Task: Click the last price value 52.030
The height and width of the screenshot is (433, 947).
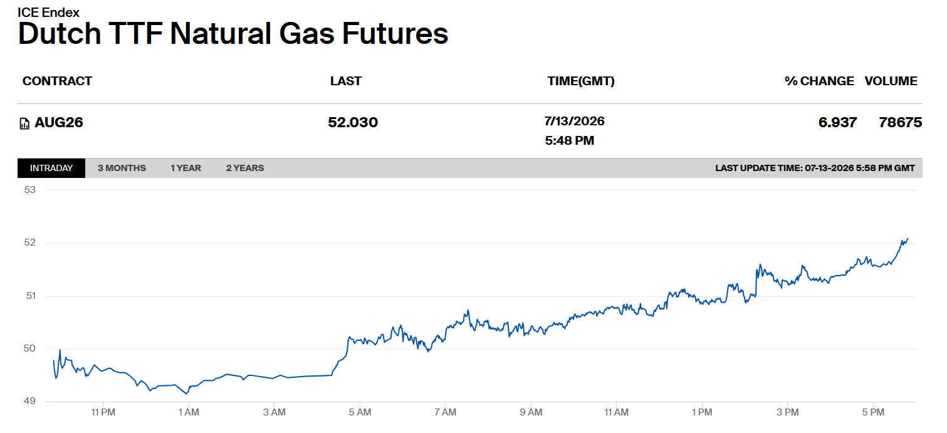Action: [353, 122]
